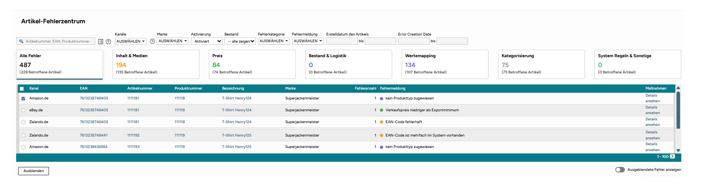Click the error text EAN-Code ist mehrfach im System vorhanden

click(x=425, y=135)
